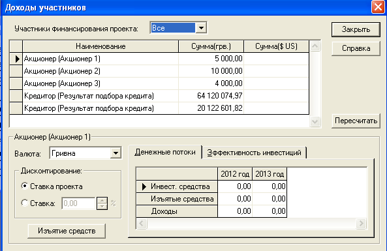Click the 2013 год column header

[x=270, y=174]
